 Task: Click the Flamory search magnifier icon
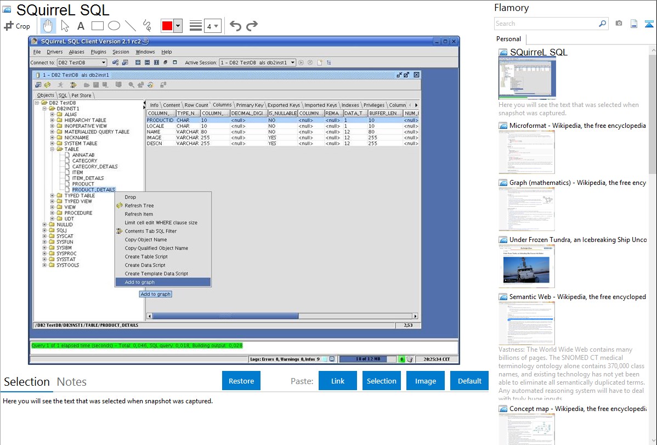[x=602, y=24]
